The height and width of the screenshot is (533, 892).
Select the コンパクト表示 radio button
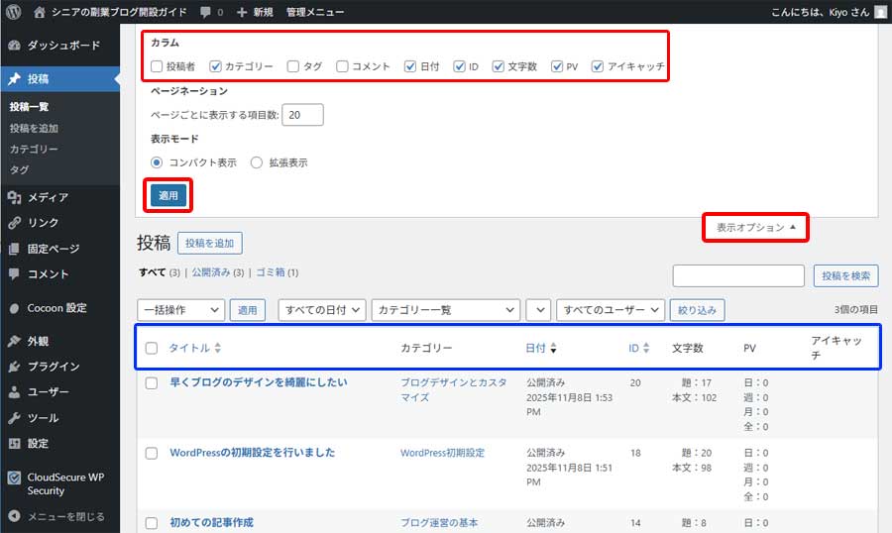[157, 162]
